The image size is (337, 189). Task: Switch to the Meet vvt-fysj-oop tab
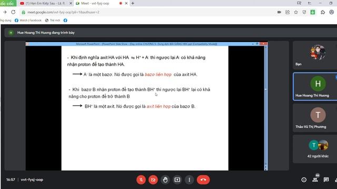click(x=95, y=3)
